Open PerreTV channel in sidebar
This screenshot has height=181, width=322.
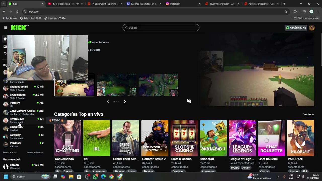coord(23,104)
